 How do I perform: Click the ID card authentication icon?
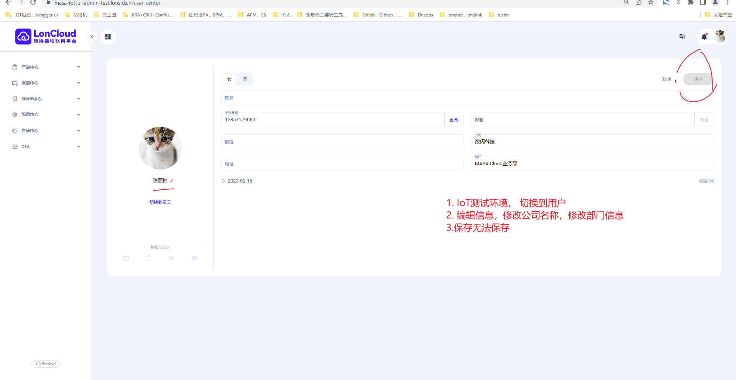click(125, 258)
